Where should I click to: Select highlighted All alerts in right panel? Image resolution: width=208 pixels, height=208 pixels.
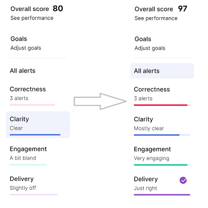162,71
